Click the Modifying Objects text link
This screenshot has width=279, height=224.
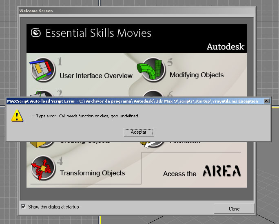[x=197, y=75]
